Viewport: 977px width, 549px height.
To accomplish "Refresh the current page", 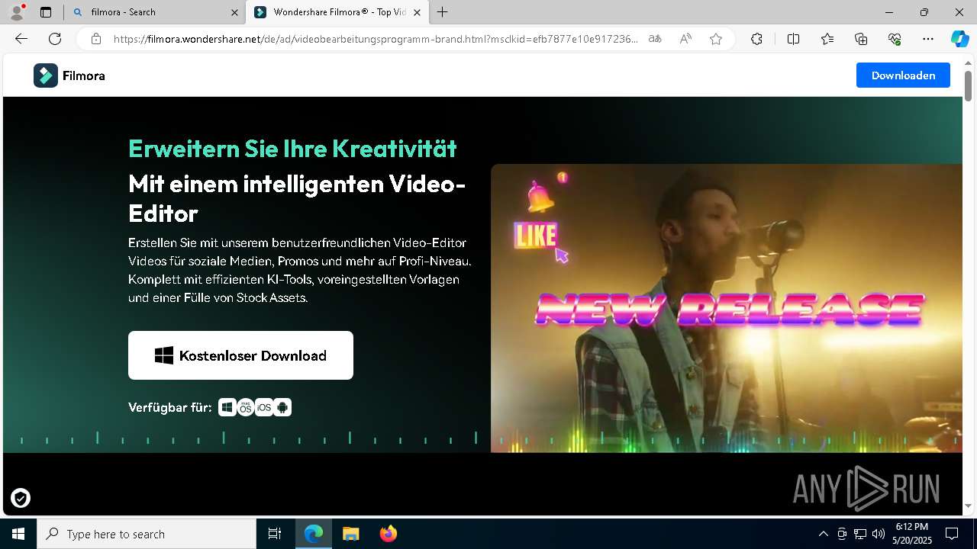I will click(x=55, y=39).
